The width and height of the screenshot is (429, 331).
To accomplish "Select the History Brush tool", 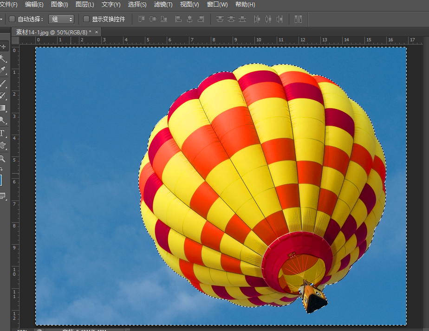I will pyautogui.click(x=3, y=96).
